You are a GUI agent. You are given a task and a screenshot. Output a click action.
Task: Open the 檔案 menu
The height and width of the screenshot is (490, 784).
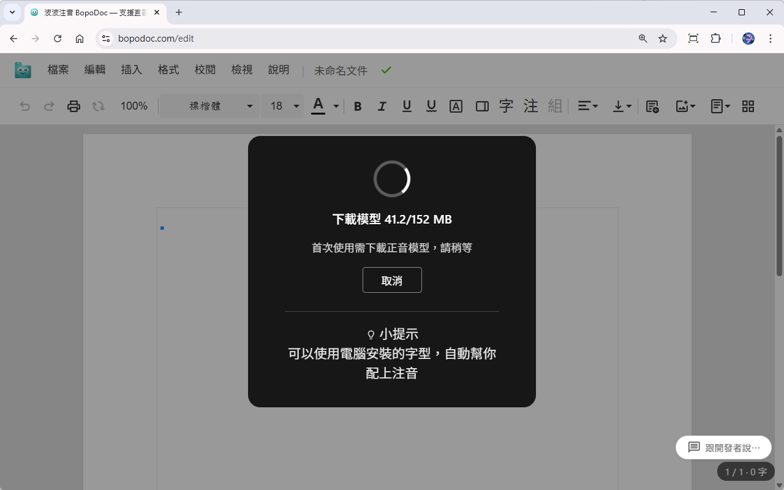[x=58, y=70]
